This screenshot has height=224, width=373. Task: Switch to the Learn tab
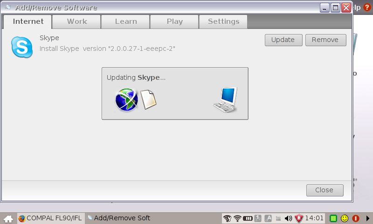pos(125,21)
